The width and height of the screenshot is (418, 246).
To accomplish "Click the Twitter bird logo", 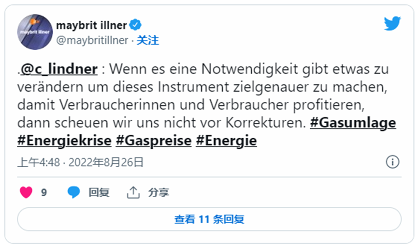I will (392, 23).
